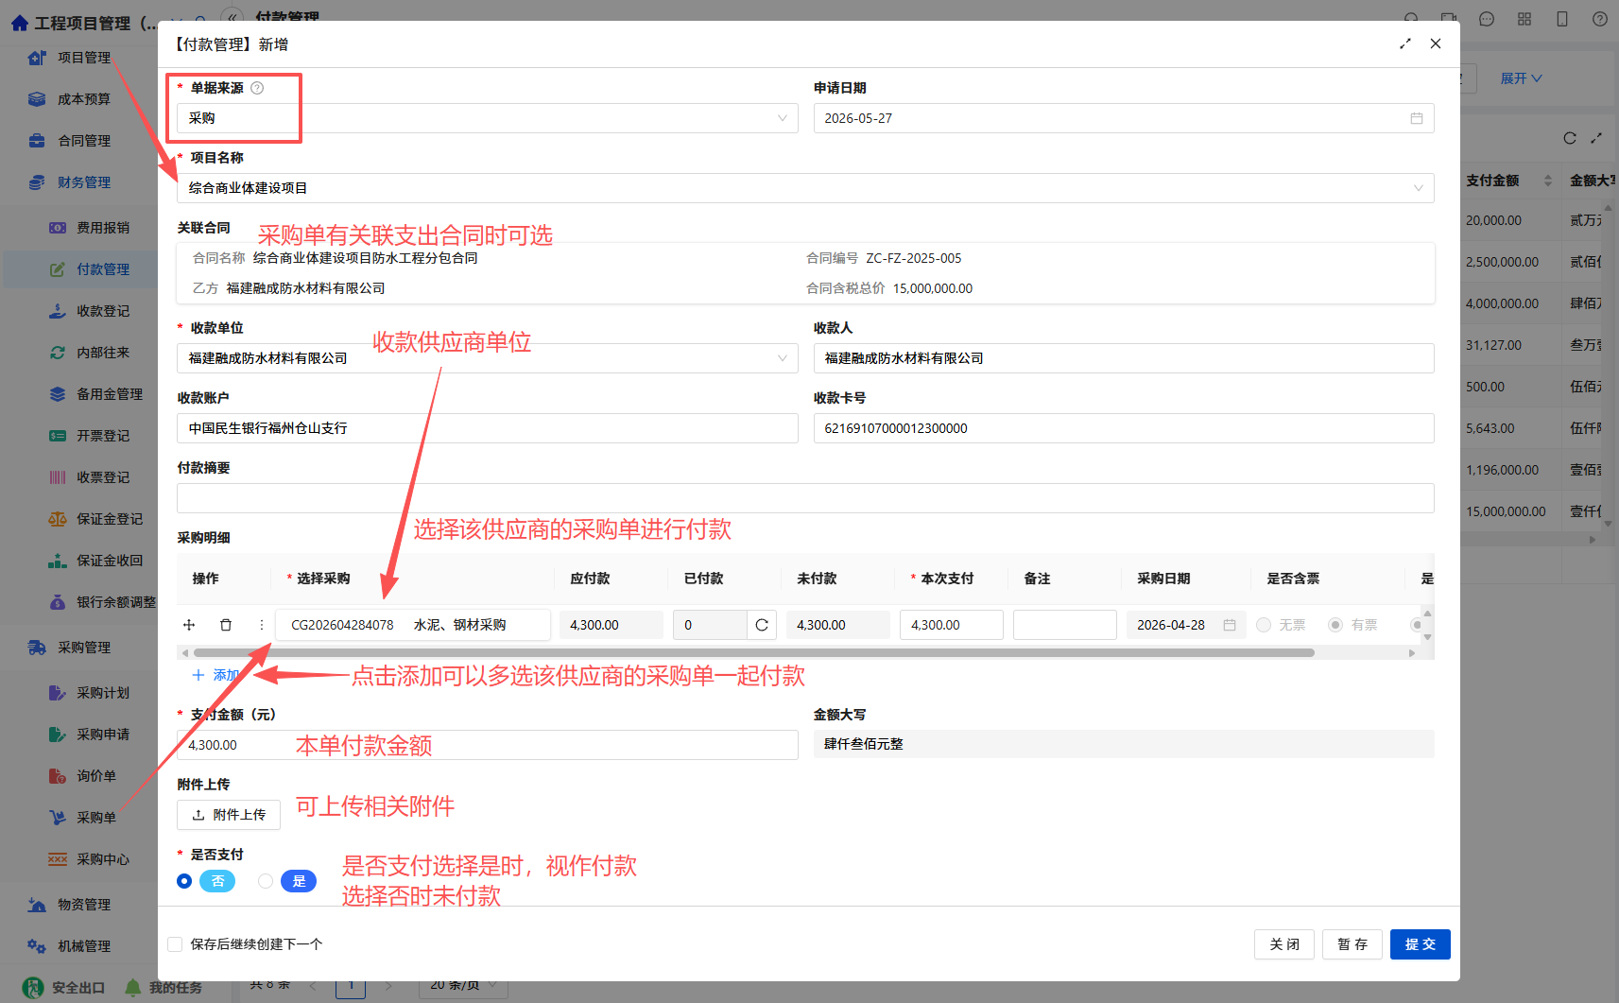
Task: Click the 付款摘要 input field
Action: [805, 498]
